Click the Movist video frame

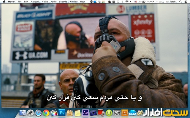94,55
